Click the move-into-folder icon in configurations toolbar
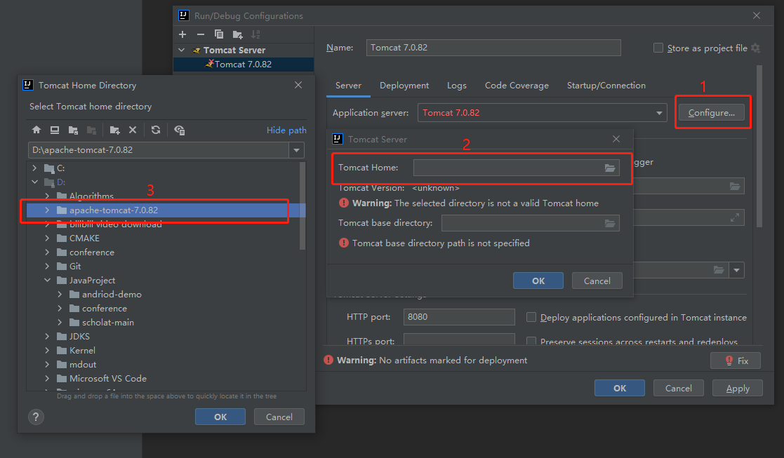The width and height of the screenshot is (784, 458). (x=237, y=34)
